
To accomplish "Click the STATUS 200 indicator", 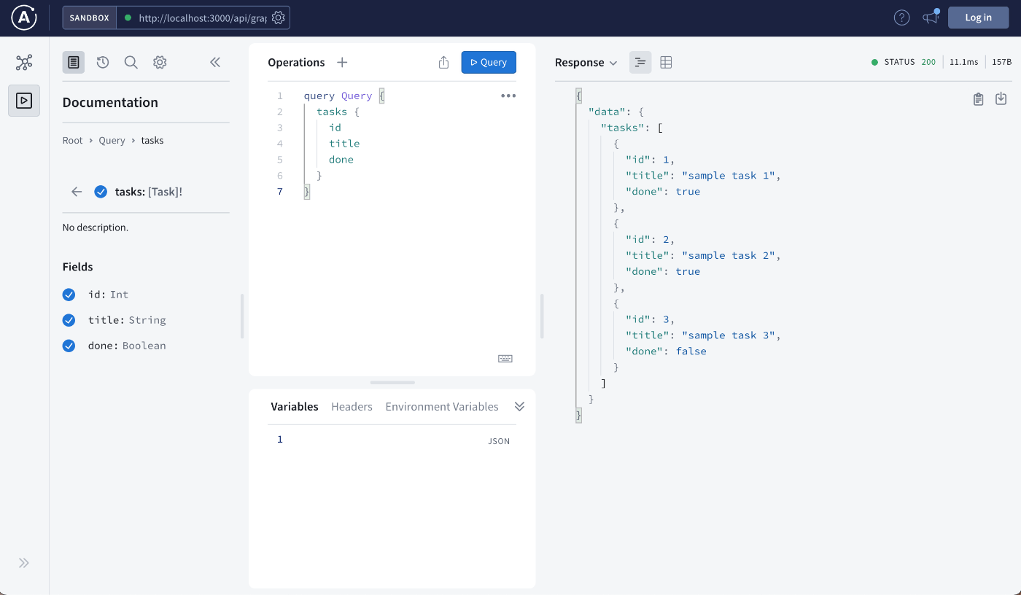I will coord(904,62).
